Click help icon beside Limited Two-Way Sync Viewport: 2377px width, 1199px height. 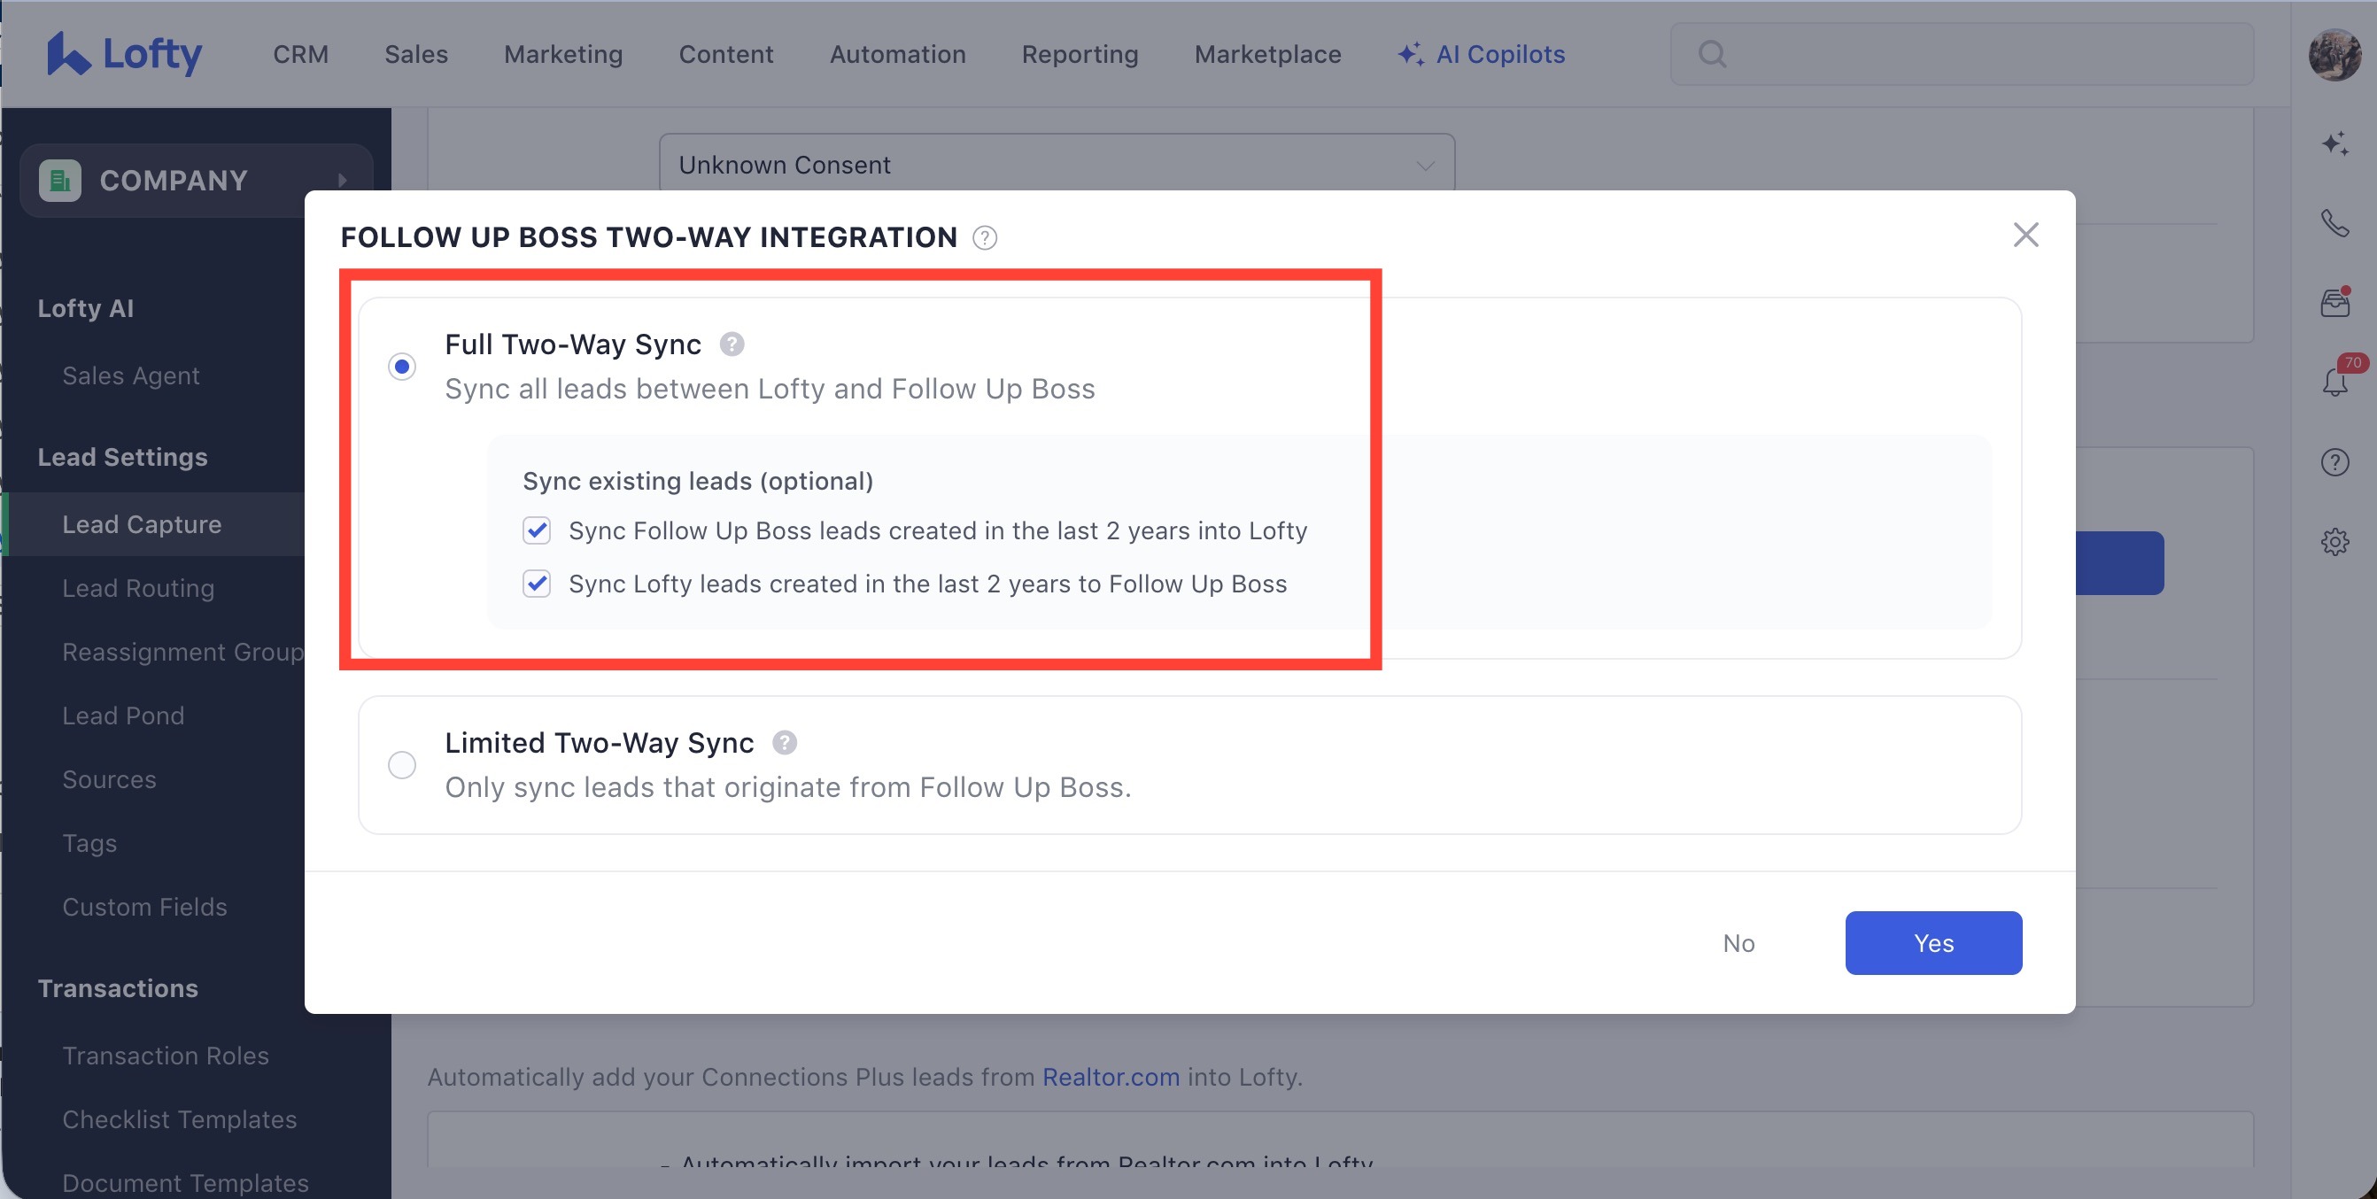[x=785, y=742]
